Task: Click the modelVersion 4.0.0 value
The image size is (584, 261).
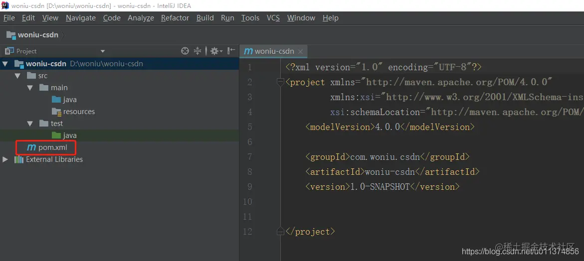Action: click(x=388, y=127)
